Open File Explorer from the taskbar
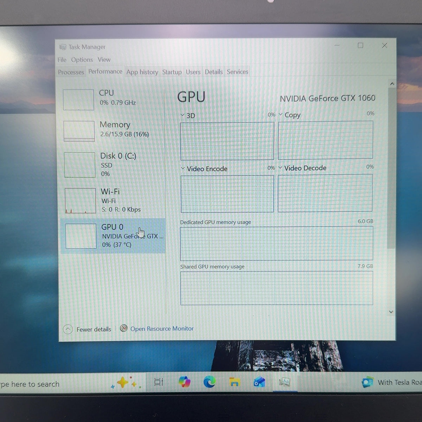Viewport: 422px width, 422px height. (x=234, y=382)
